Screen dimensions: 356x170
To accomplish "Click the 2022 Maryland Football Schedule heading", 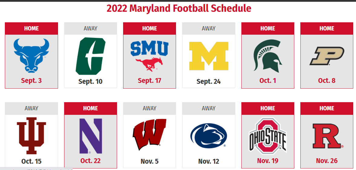I will 179,9.
